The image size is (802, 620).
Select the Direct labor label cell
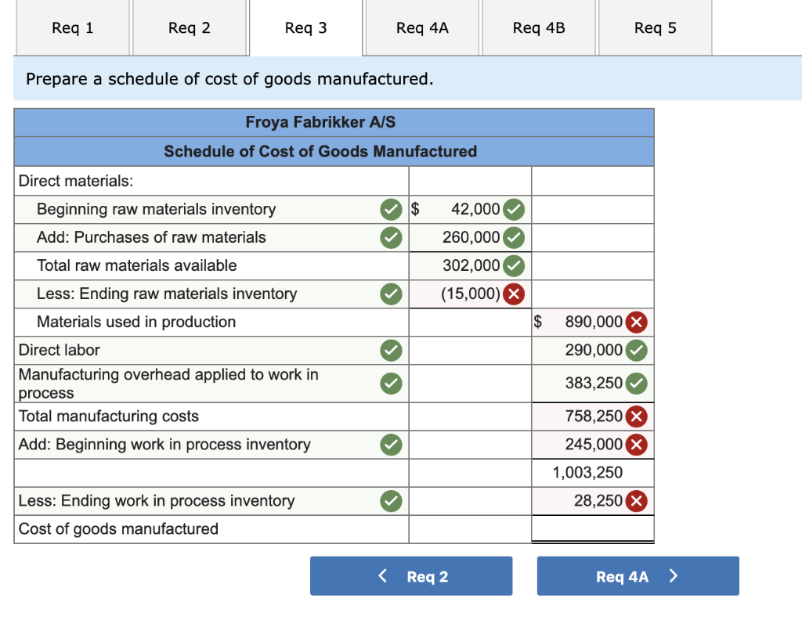[211, 350]
